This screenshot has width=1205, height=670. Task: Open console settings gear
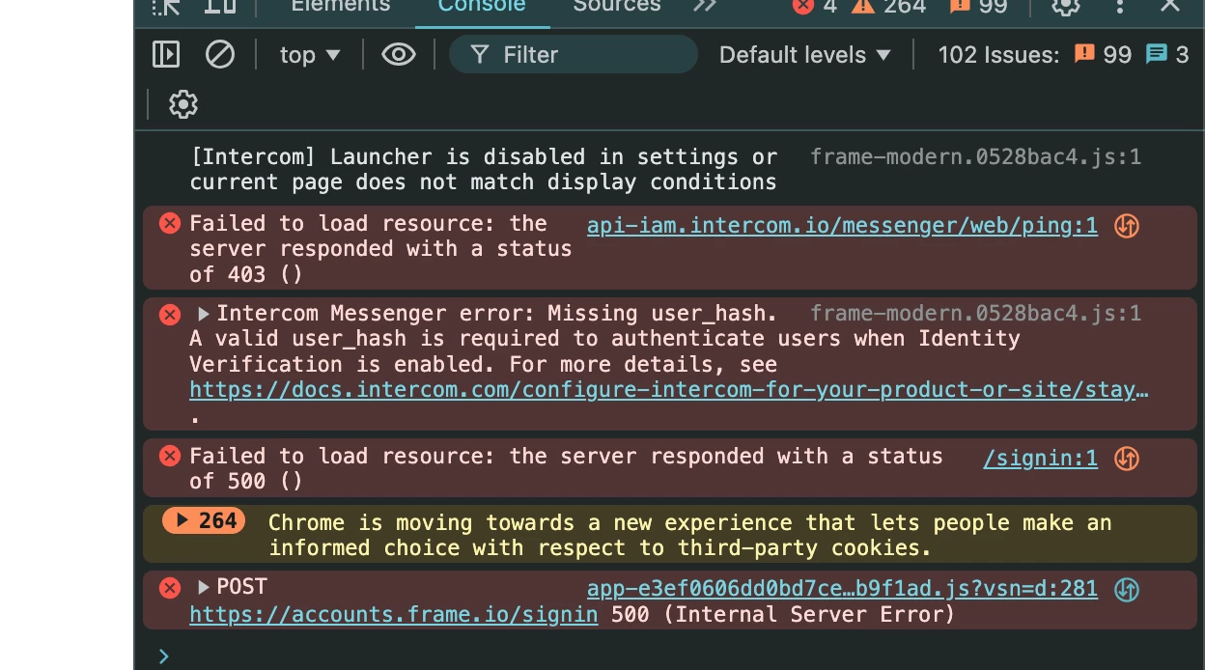(183, 104)
